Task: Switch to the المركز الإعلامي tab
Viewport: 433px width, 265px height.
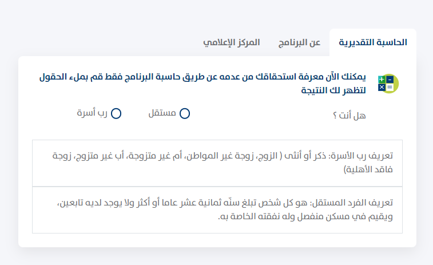Action: coord(232,42)
